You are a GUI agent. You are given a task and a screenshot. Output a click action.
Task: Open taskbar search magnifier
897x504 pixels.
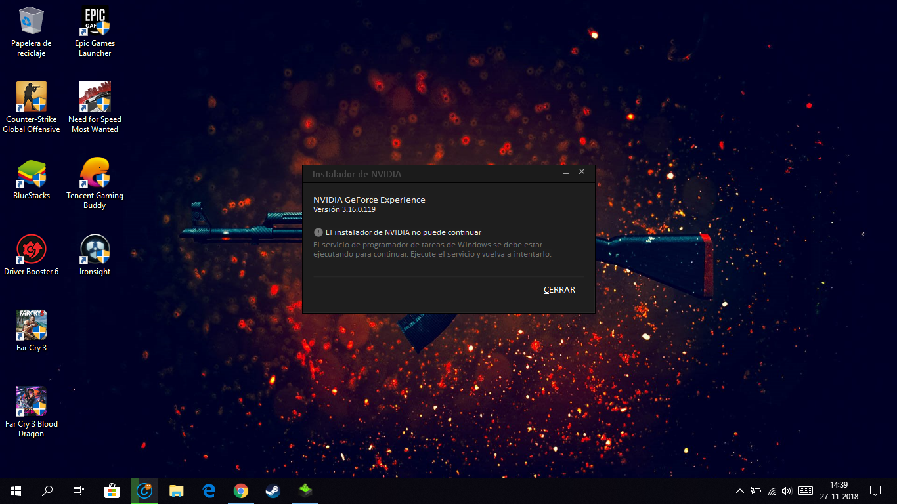click(47, 491)
